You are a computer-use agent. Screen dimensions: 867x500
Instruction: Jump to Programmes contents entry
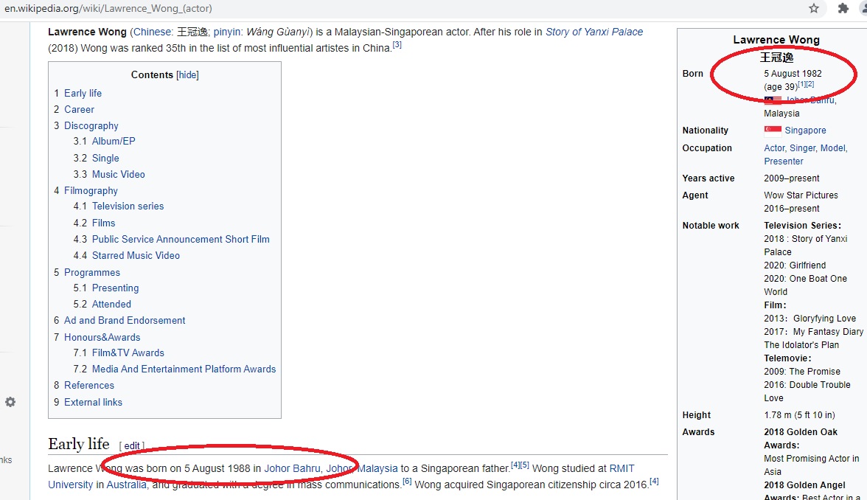click(x=91, y=273)
